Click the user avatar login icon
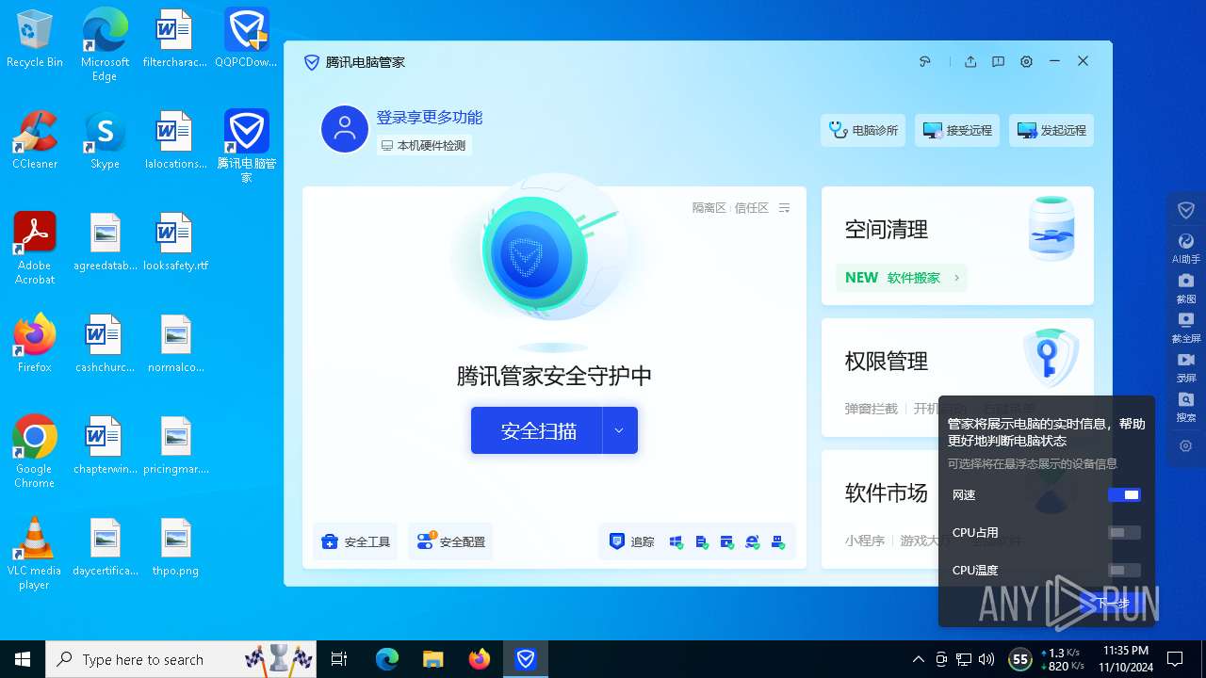Screen dimensions: 1206x678 click(344, 129)
